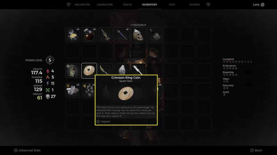277x155 pixels.
Task: Open the Archetype tab
Action: point(82,5)
